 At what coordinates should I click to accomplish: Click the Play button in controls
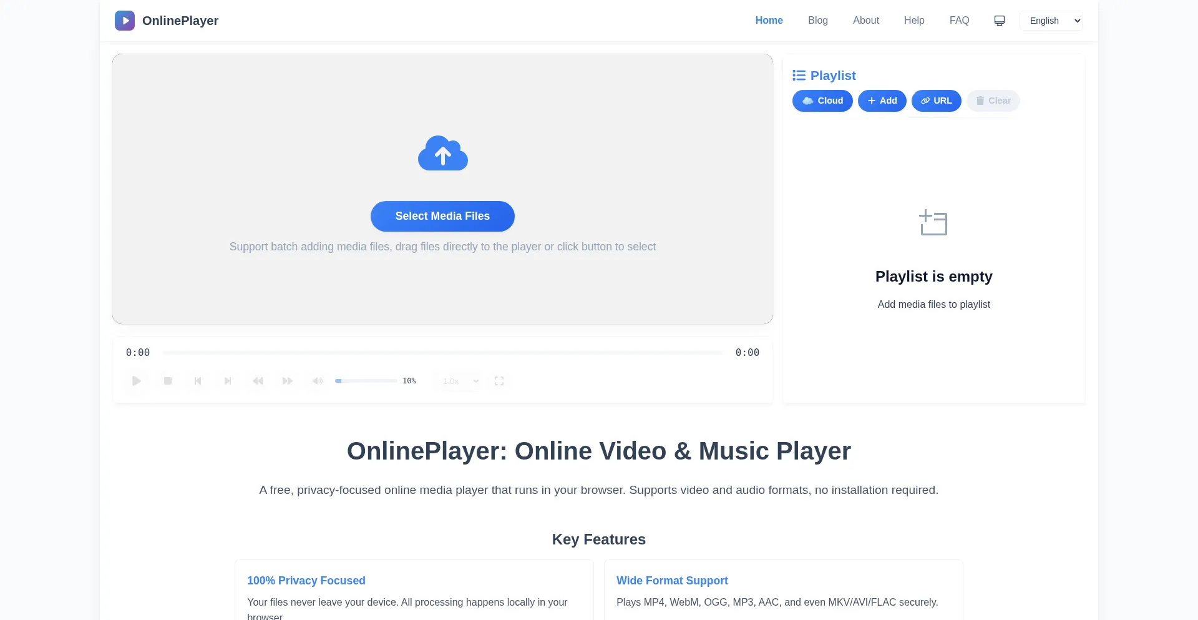coord(137,381)
